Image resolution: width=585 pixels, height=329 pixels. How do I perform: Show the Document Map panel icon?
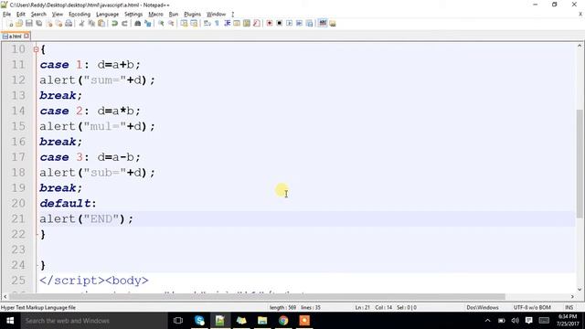pyautogui.click(x=247, y=24)
